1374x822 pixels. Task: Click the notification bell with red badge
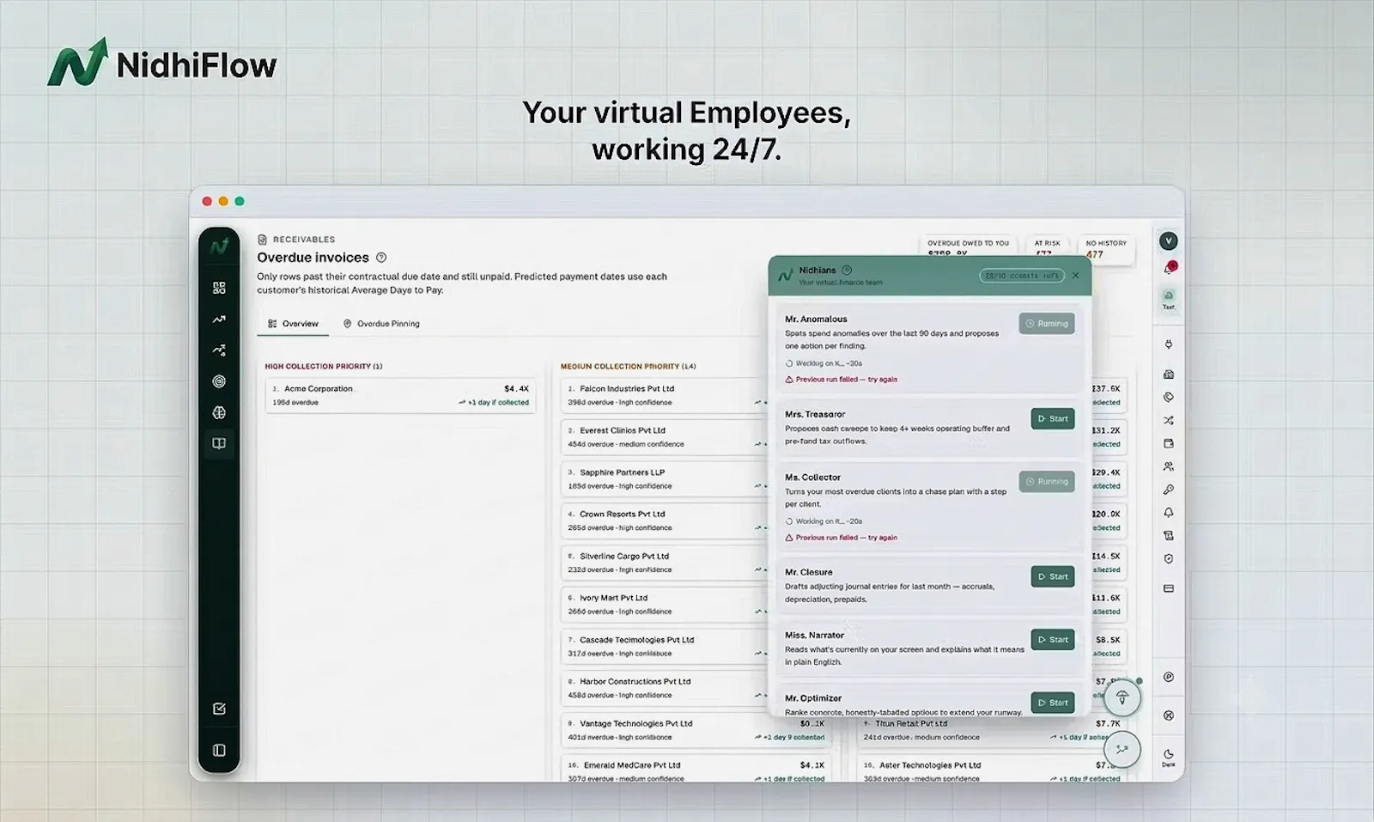coord(1169,268)
